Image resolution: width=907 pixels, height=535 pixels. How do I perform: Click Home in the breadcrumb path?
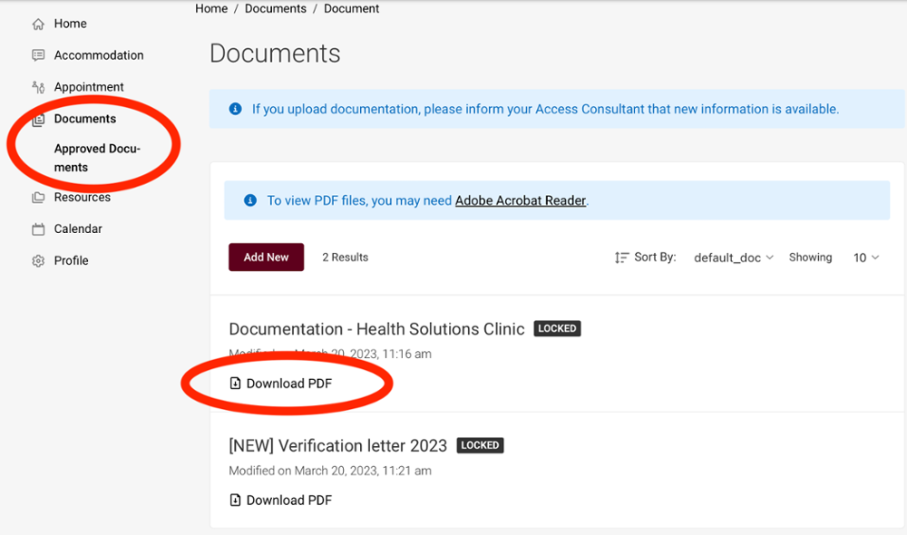(x=211, y=8)
